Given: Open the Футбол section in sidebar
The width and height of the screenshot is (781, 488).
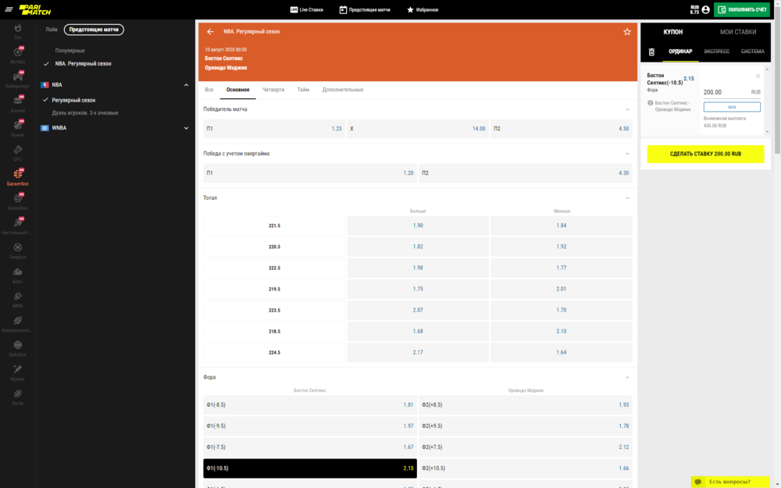Looking at the screenshot, I should point(17,55).
